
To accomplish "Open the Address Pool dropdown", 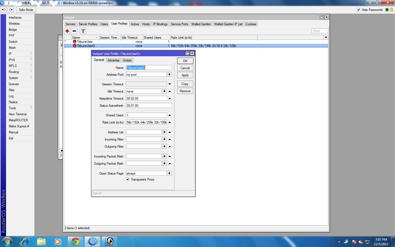I will tap(170, 75).
